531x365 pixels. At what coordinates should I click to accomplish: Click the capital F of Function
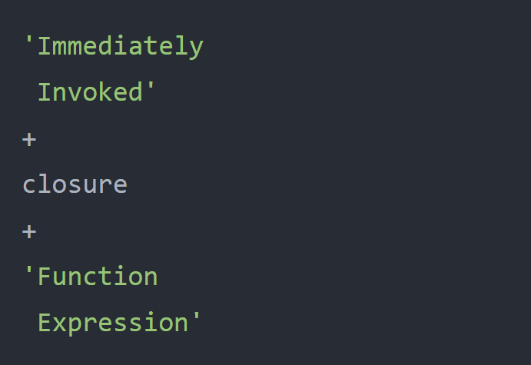coord(45,277)
